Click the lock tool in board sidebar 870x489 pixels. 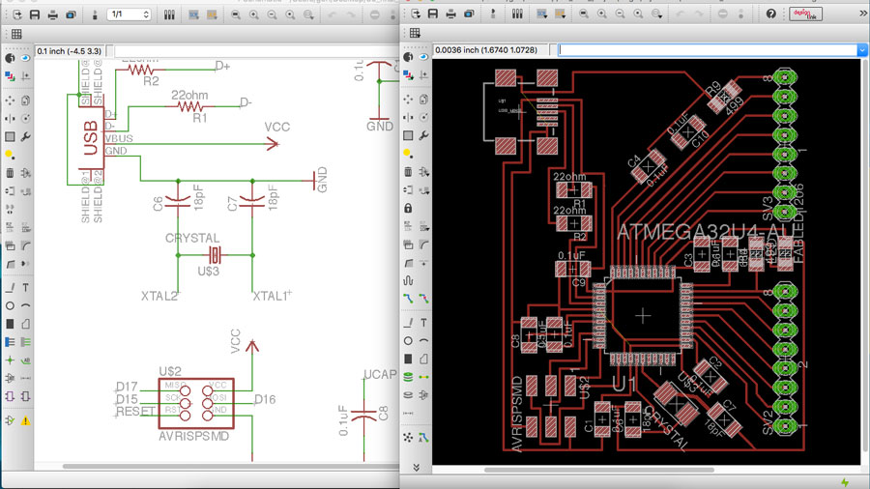click(409, 208)
